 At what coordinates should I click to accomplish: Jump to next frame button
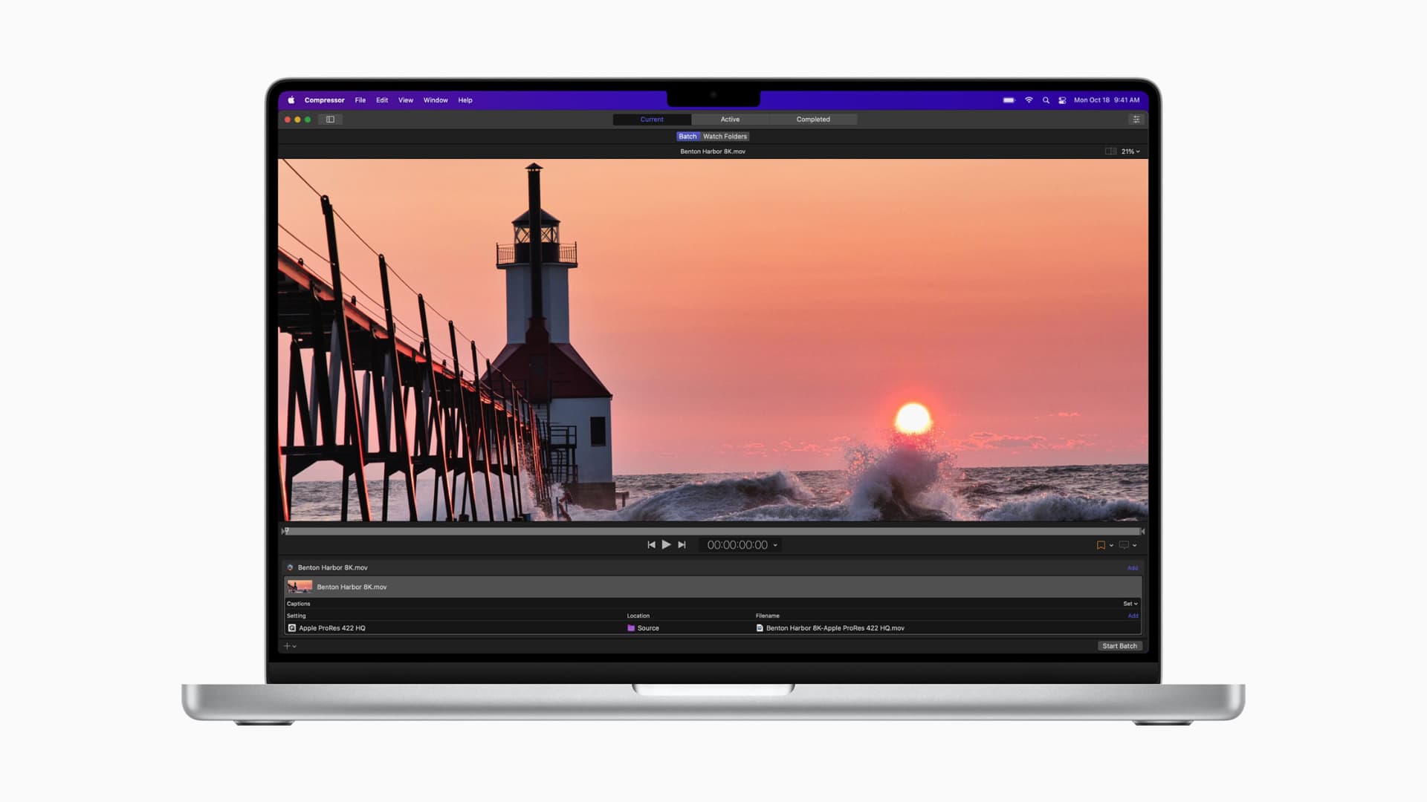(x=682, y=545)
